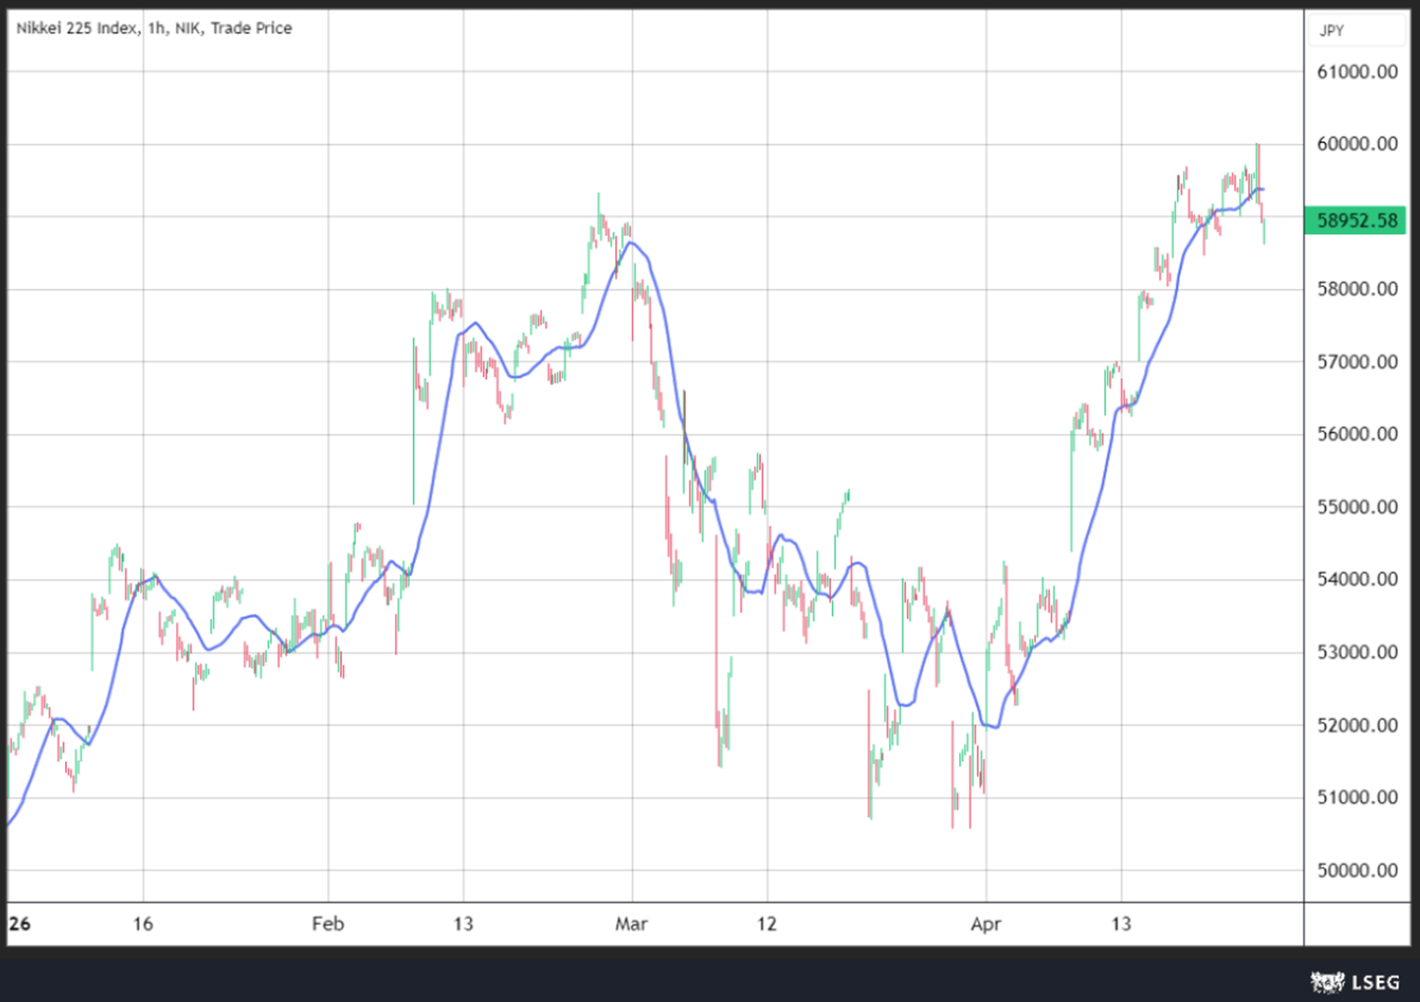
Task: Click the 13 date label following Apr
Action: pos(1121,924)
